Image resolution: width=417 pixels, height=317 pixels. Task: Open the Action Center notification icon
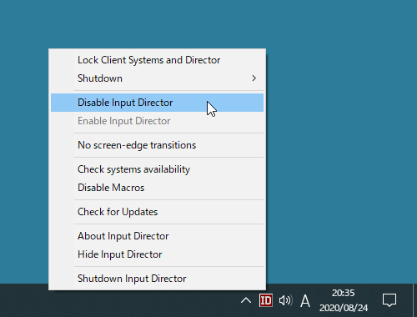tap(389, 300)
